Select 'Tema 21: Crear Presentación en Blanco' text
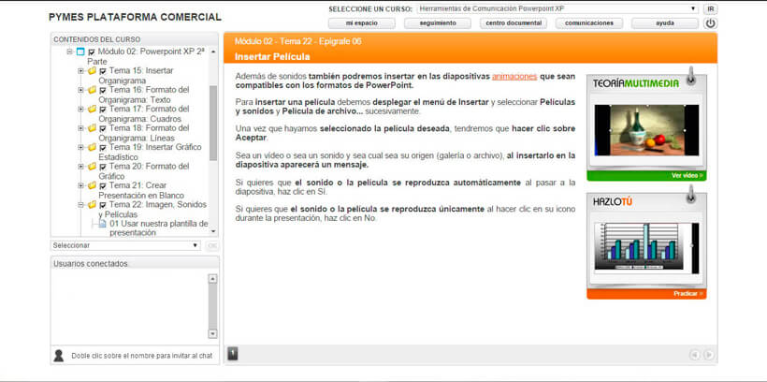Viewport: 767px width, 382px height. [x=141, y=190]
